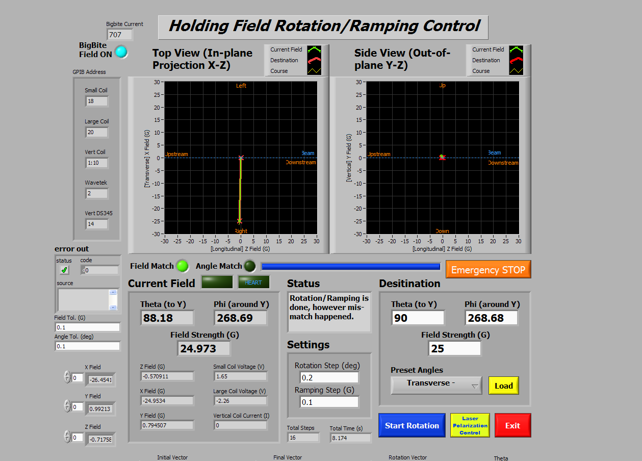This screenshot has height=461, width=642.
Task: Click Top View Course legend icon
Action: tap(316, 71)
